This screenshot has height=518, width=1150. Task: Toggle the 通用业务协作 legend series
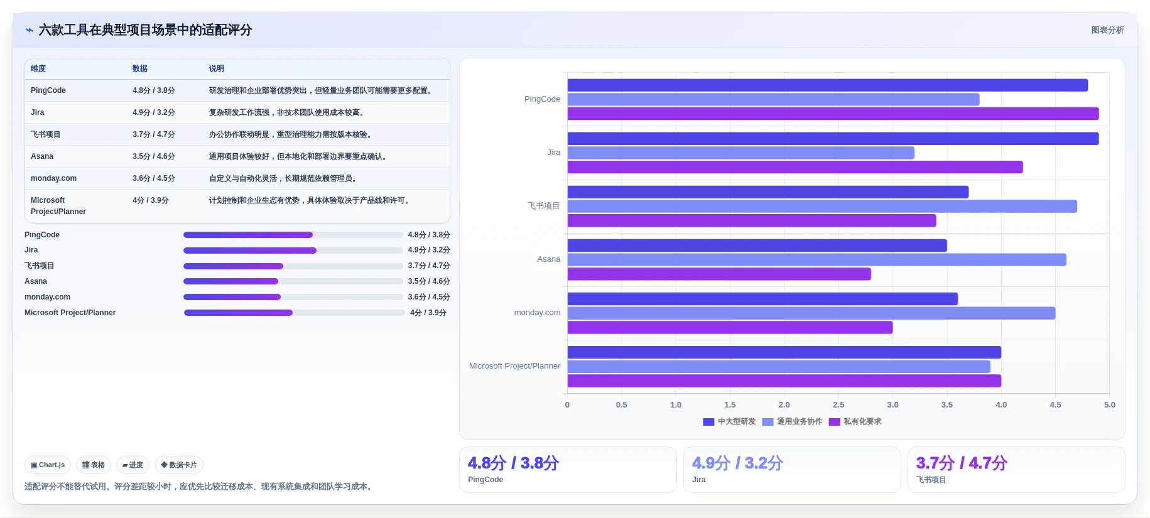click(x=792, y=421)
